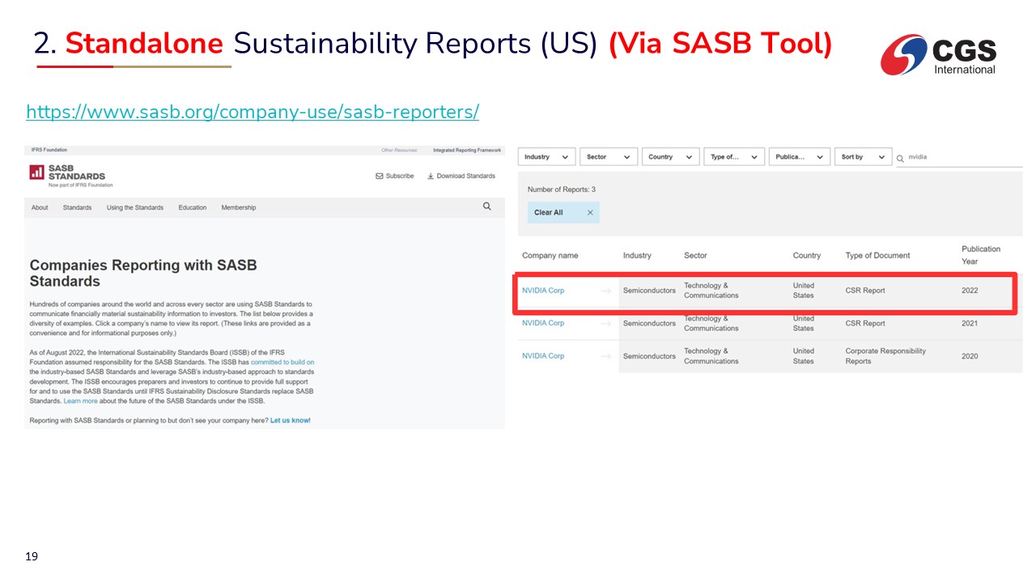The height and width of the screenshot is (583, 1036).
Task: Open the Sort by dropdown
Action: [x=862, y=157]
